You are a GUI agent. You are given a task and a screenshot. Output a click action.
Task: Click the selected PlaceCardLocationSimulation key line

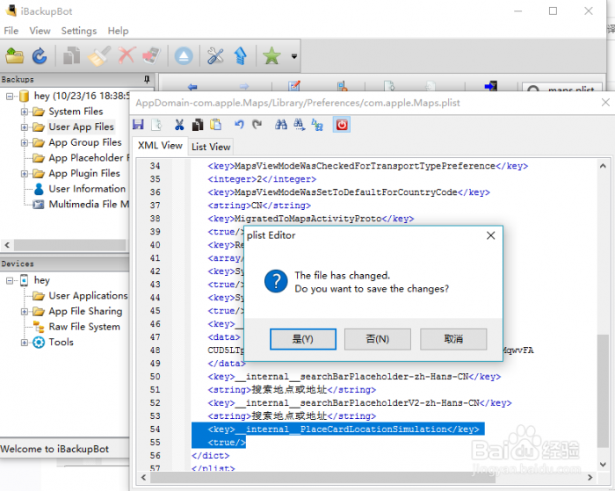tap(338, 429)
